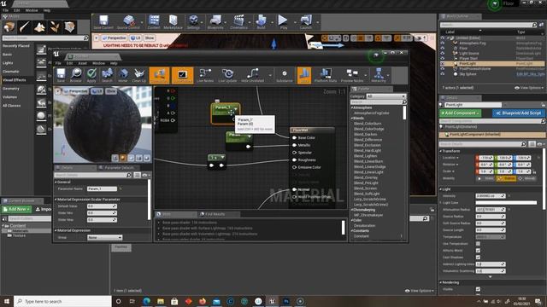This screenshot has width=547, height=307.
Task: Open Marketplace from main toolbar
Action: pos(173,22)
